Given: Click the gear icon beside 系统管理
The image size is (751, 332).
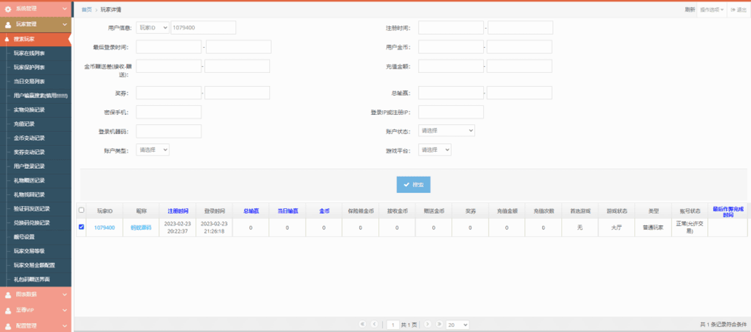Looking at the screenshot, I should point(8,9).
